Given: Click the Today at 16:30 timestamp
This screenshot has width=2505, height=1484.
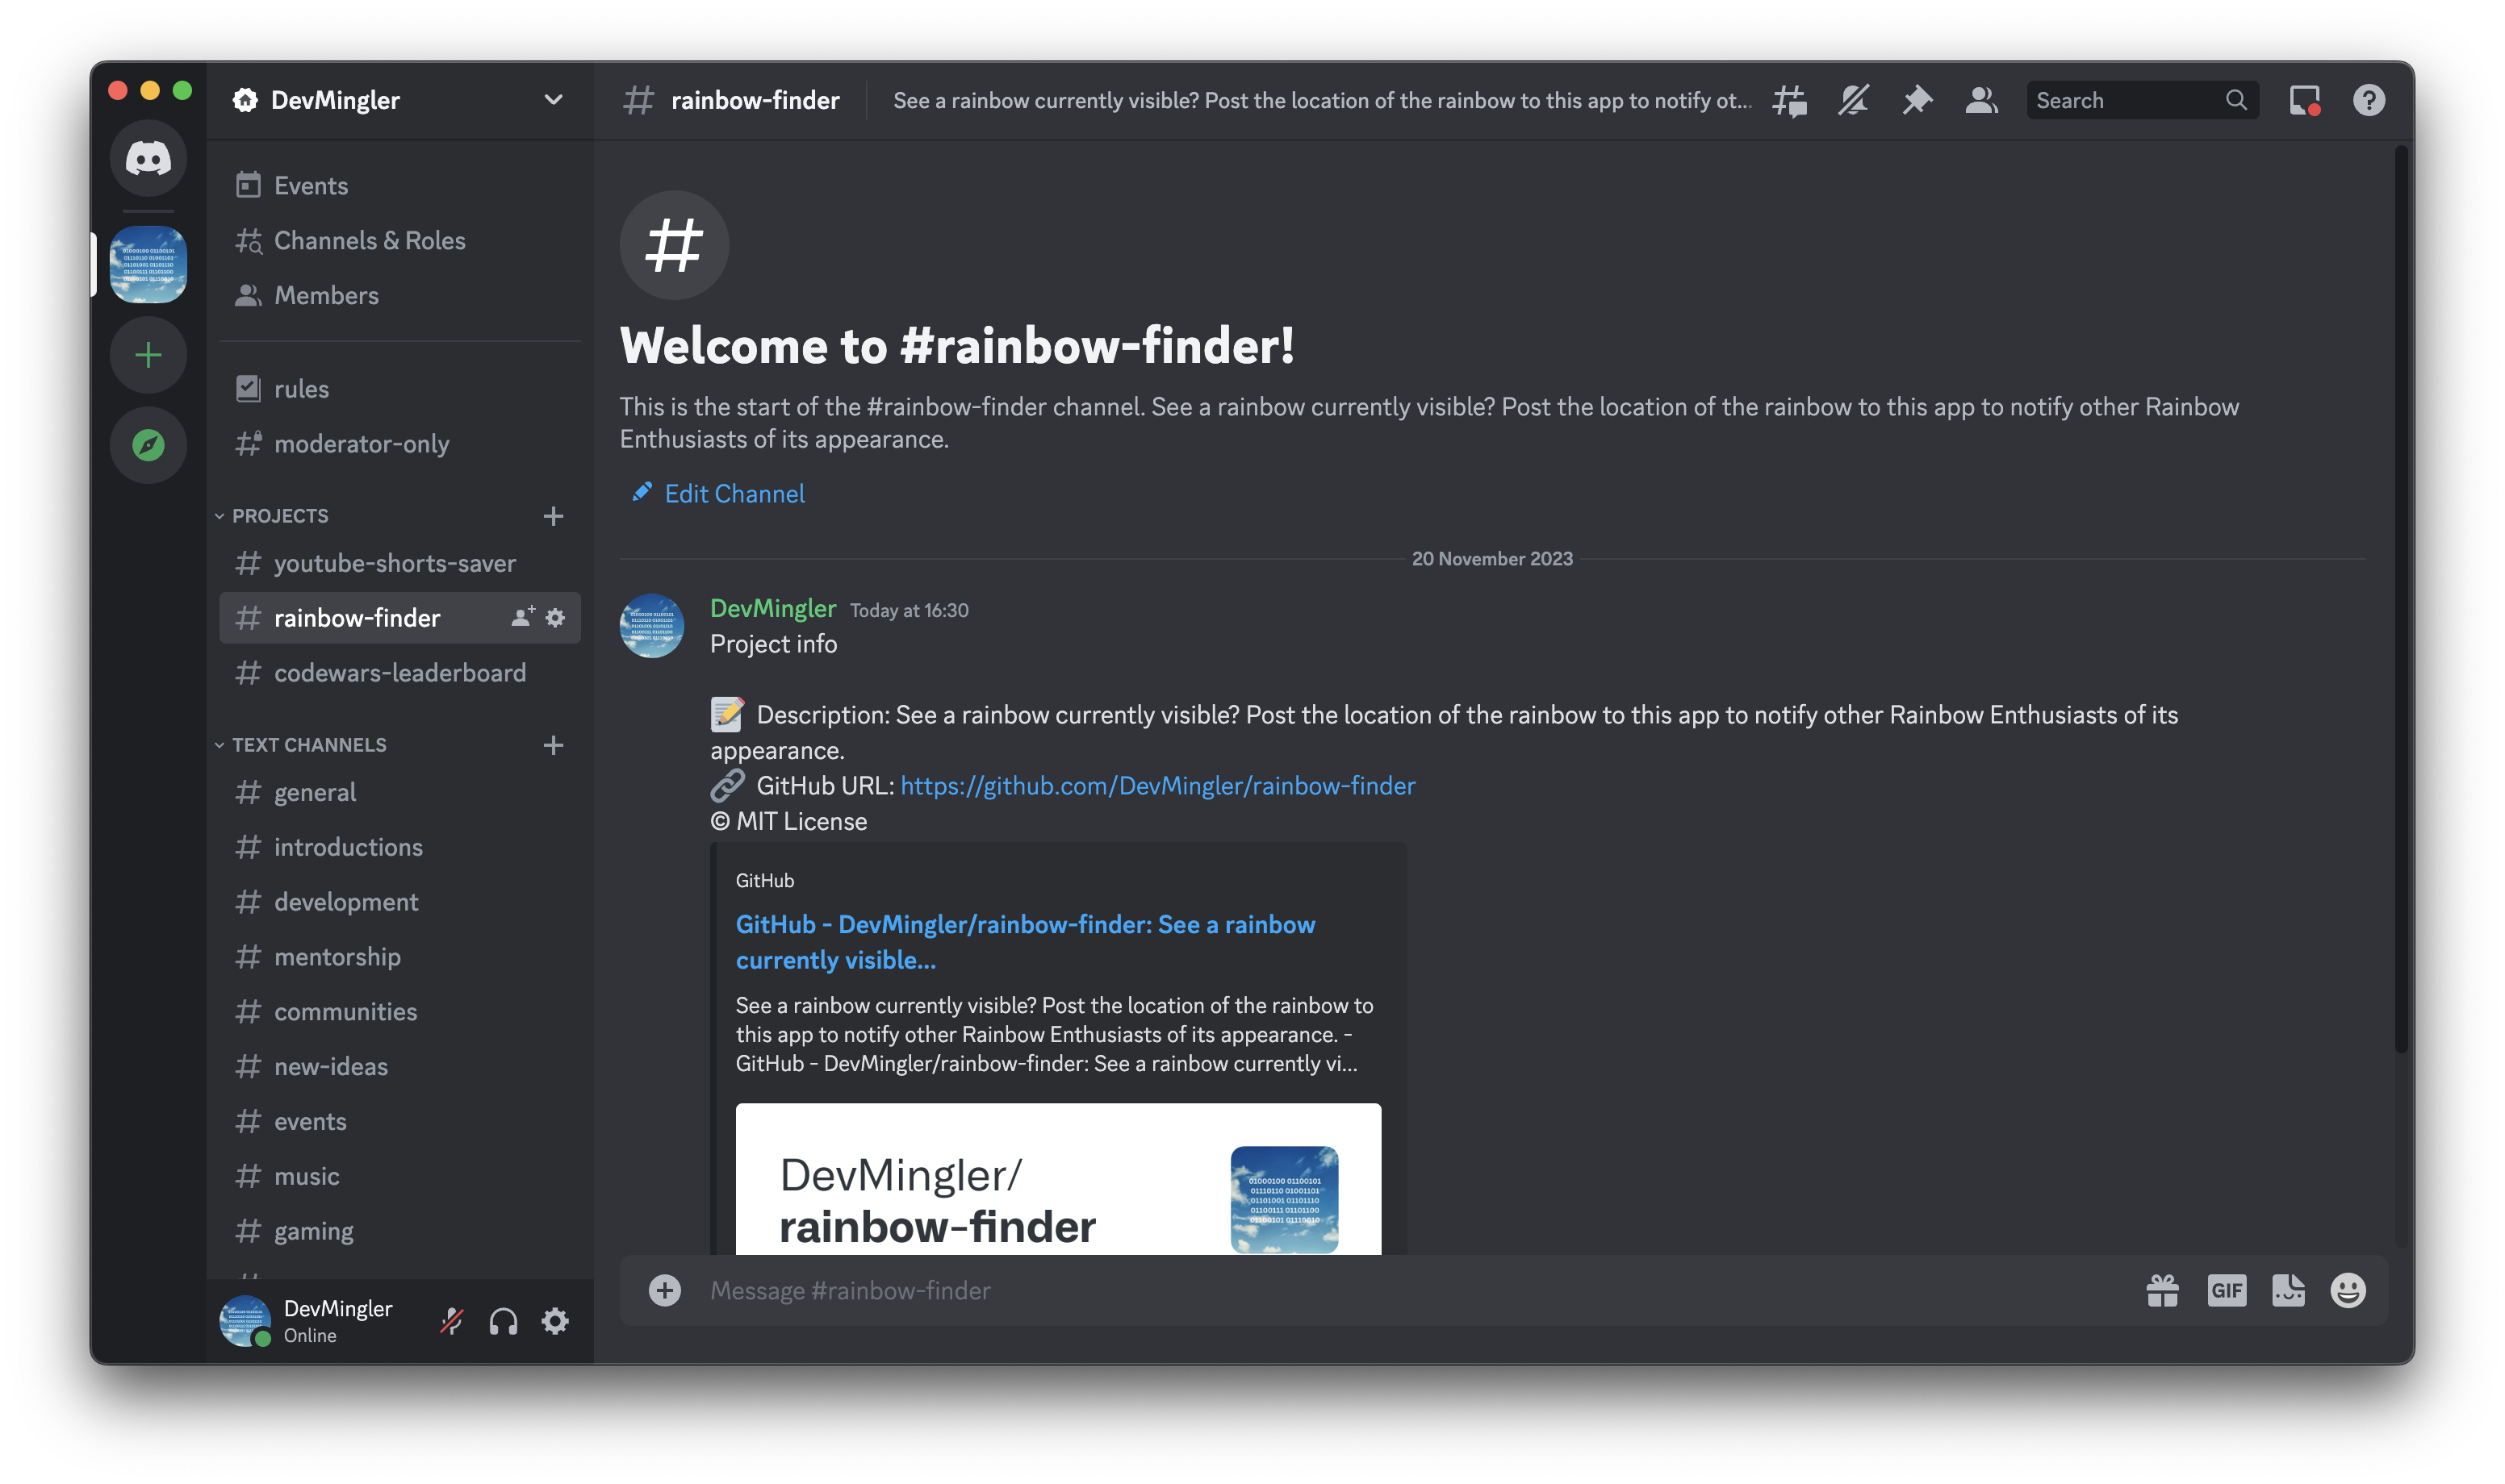Looking at the screenshot, I should (x=909, y=610).
